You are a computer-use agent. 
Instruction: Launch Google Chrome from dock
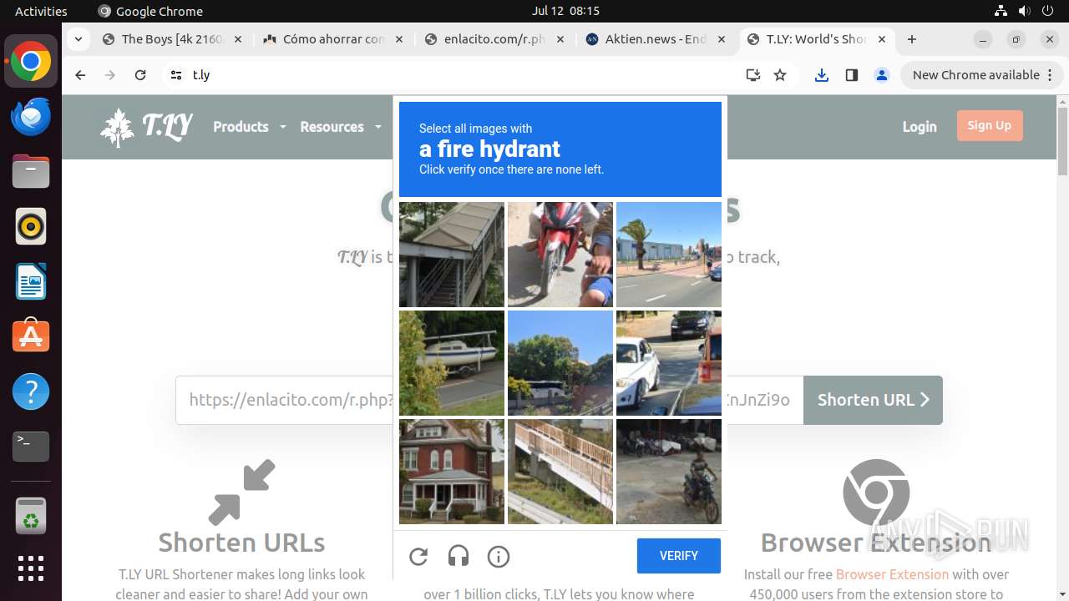click(31, 62)
